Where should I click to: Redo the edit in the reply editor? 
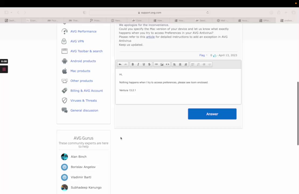(126, 64)
